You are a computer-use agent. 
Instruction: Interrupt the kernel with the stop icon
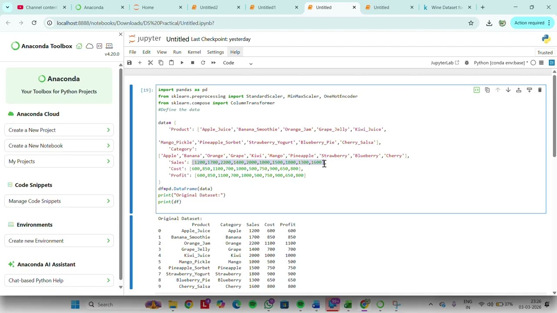(192, 63)
